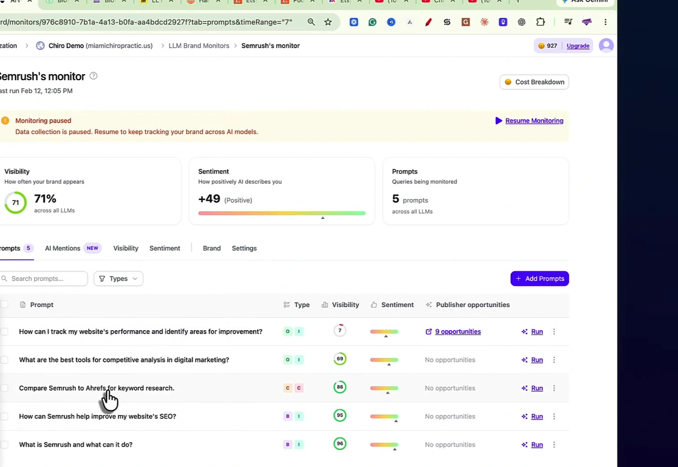Run the 'What is Semrush' prompt
The width and height of the screenshot is (678, 467).
[532, 445]
